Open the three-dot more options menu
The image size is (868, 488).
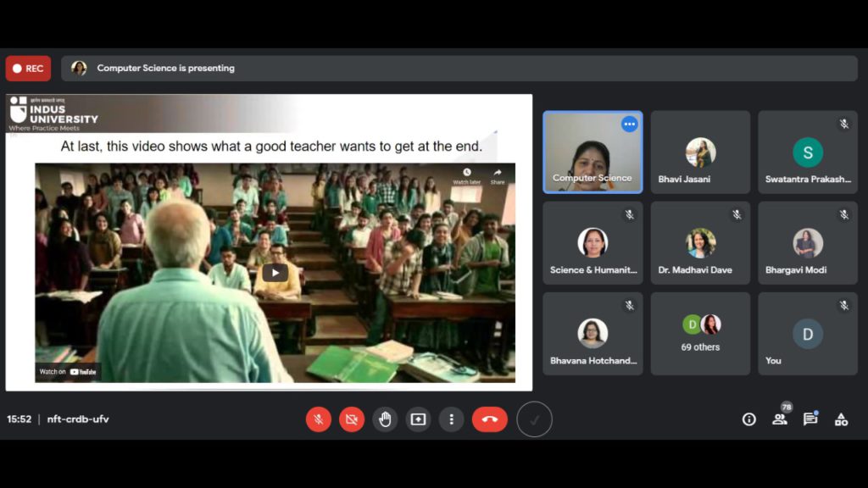click(451, 419)
